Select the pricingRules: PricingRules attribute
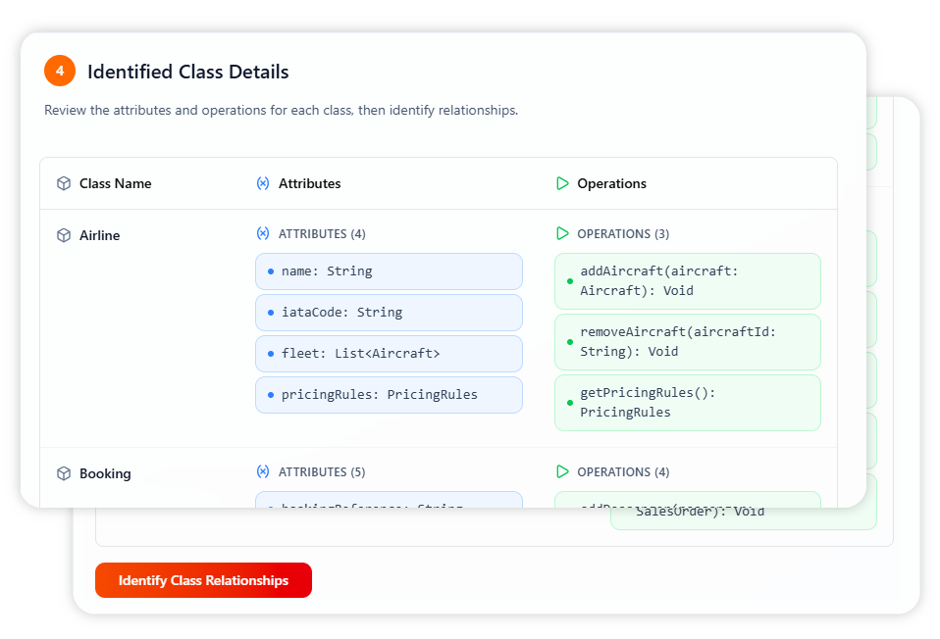The image size is (940, 639). coord(389,395)
